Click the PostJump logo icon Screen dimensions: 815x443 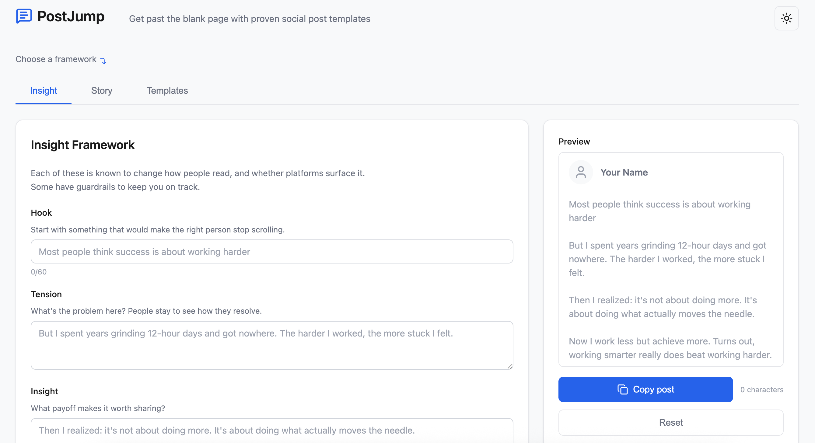tap(24, 16)
